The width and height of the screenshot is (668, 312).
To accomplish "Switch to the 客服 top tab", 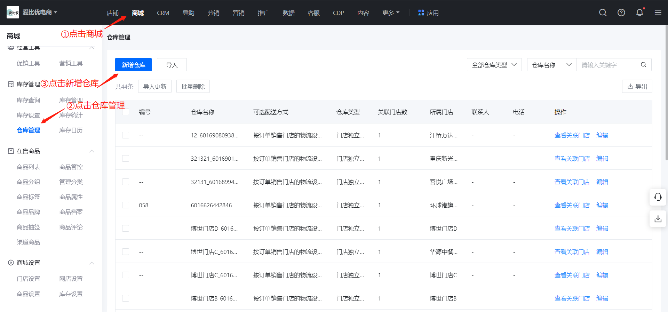I will (x=313, y=13).
